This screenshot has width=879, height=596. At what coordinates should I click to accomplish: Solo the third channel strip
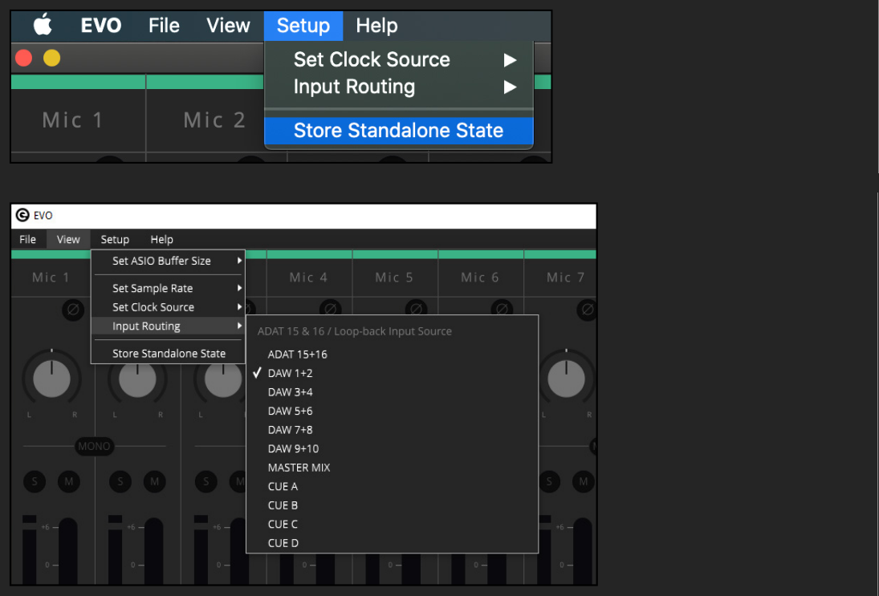(206, 481)
